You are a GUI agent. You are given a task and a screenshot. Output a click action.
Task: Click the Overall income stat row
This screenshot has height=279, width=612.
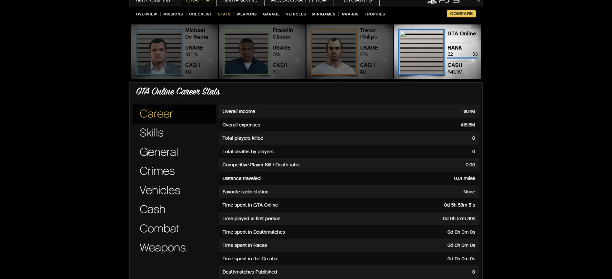(348, 111)
